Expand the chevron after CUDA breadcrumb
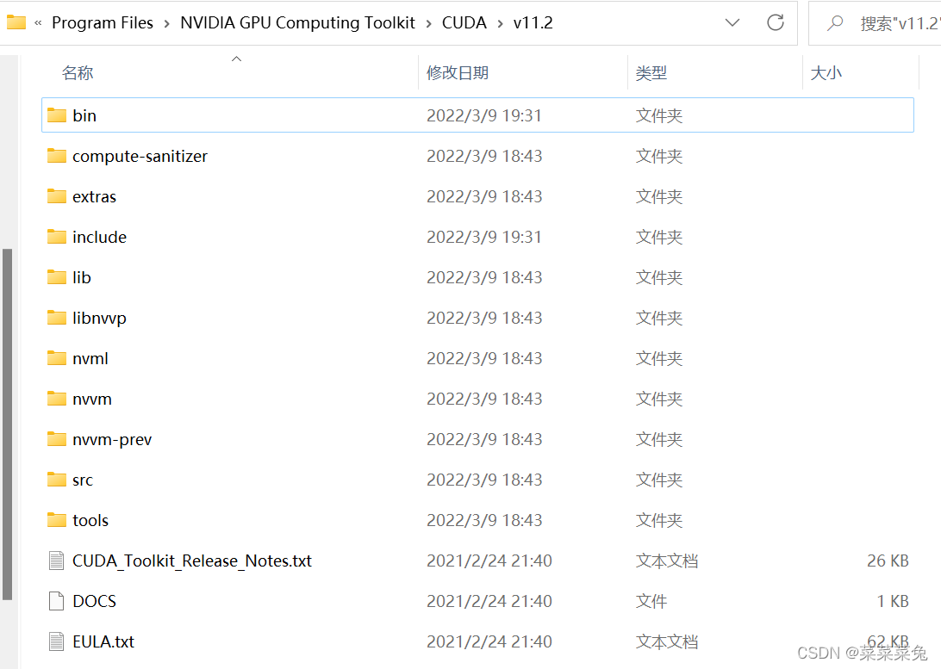This screenshot has height=669, width=941. point(500,23)
